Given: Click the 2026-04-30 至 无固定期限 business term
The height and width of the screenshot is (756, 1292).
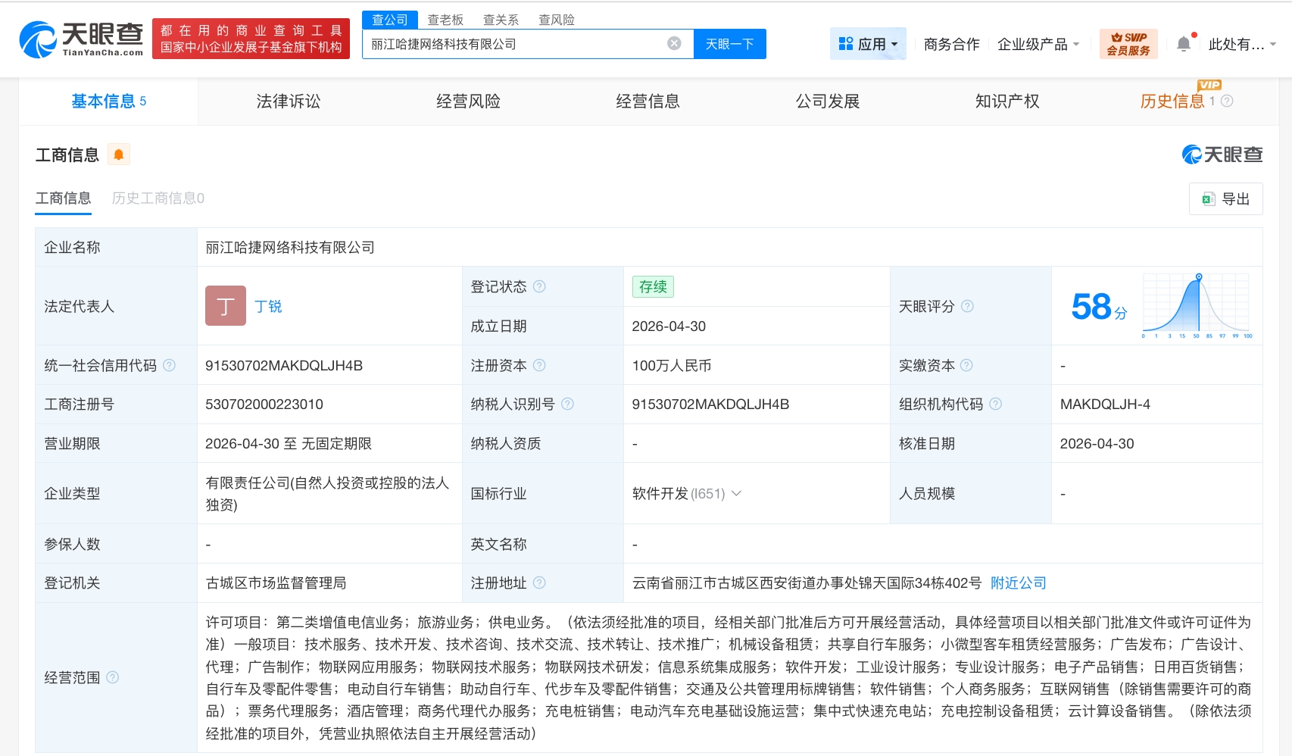Looking at the screenshot, I should point(289,443).
